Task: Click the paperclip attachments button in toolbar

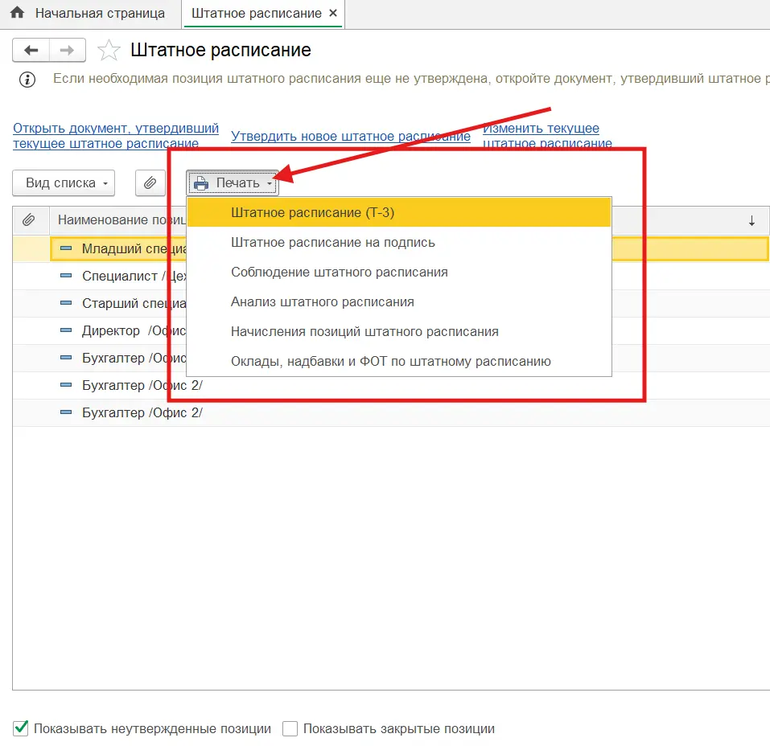Action: (150, 183)
